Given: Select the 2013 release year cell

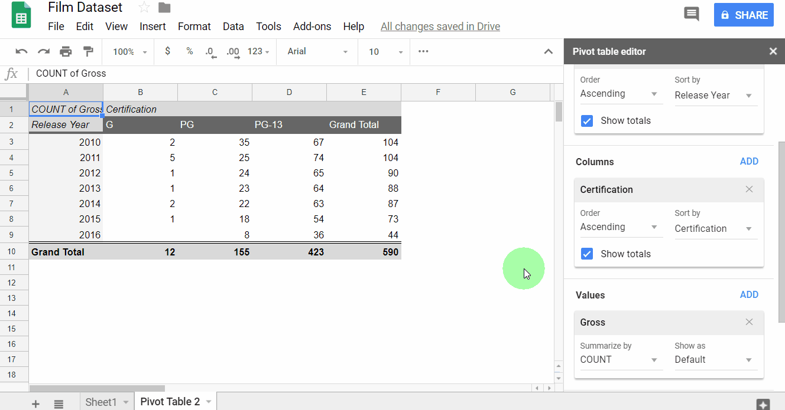Looking at the screenshot, I should 66,189.
